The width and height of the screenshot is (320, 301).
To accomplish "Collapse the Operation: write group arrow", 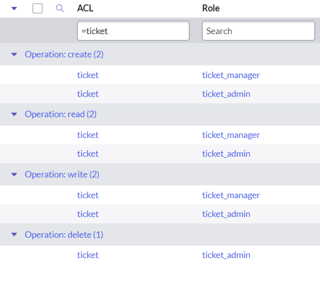I will point(14,175).
